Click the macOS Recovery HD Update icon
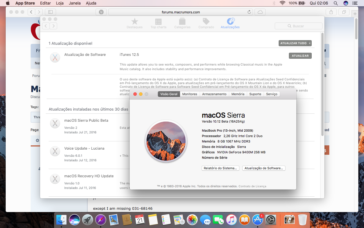364x228 pixels. click(55, 179)
